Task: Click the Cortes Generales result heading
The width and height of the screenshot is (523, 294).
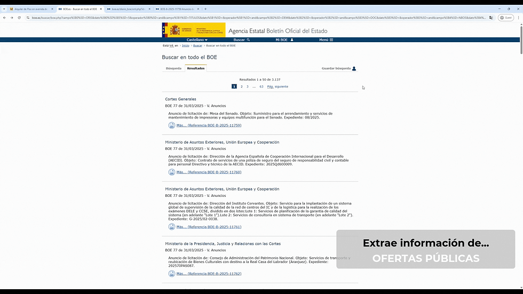Action: point(180,99)
